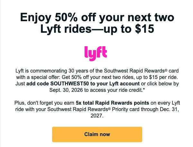193x147 pixels.
Task: Click the promo code word 'SOUTHWEST50'
Action: point(69,84)
